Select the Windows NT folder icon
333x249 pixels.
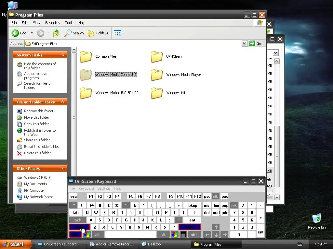[157, 93]
